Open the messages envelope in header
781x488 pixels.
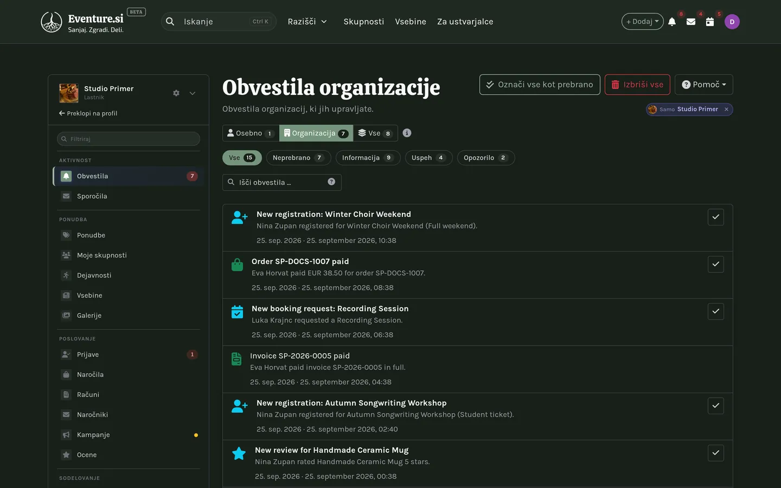691,22
